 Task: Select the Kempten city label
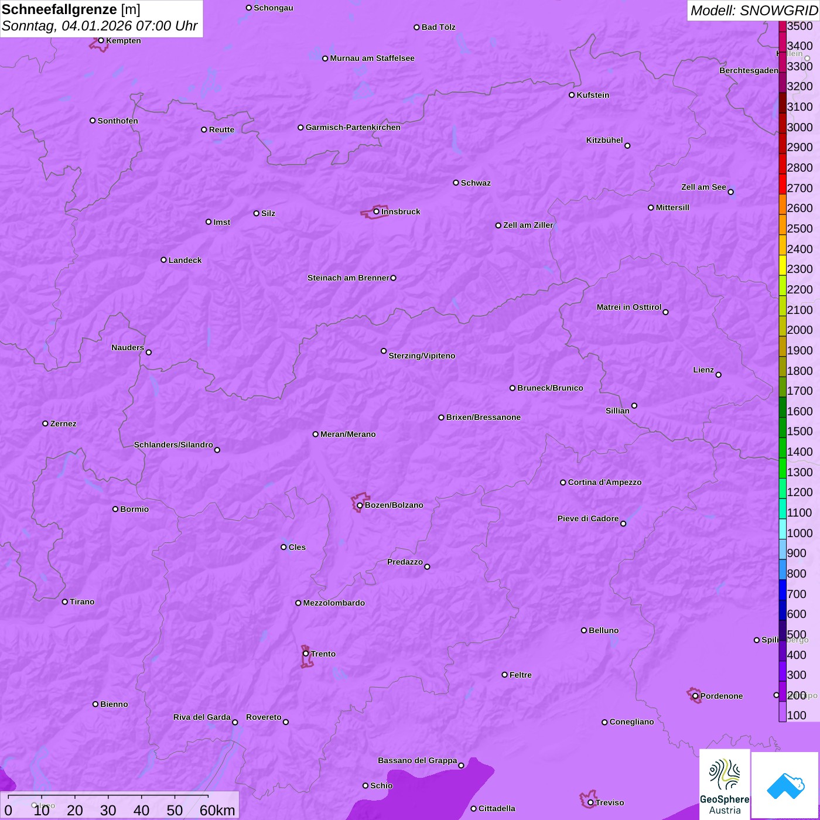(x=124, y=40)
